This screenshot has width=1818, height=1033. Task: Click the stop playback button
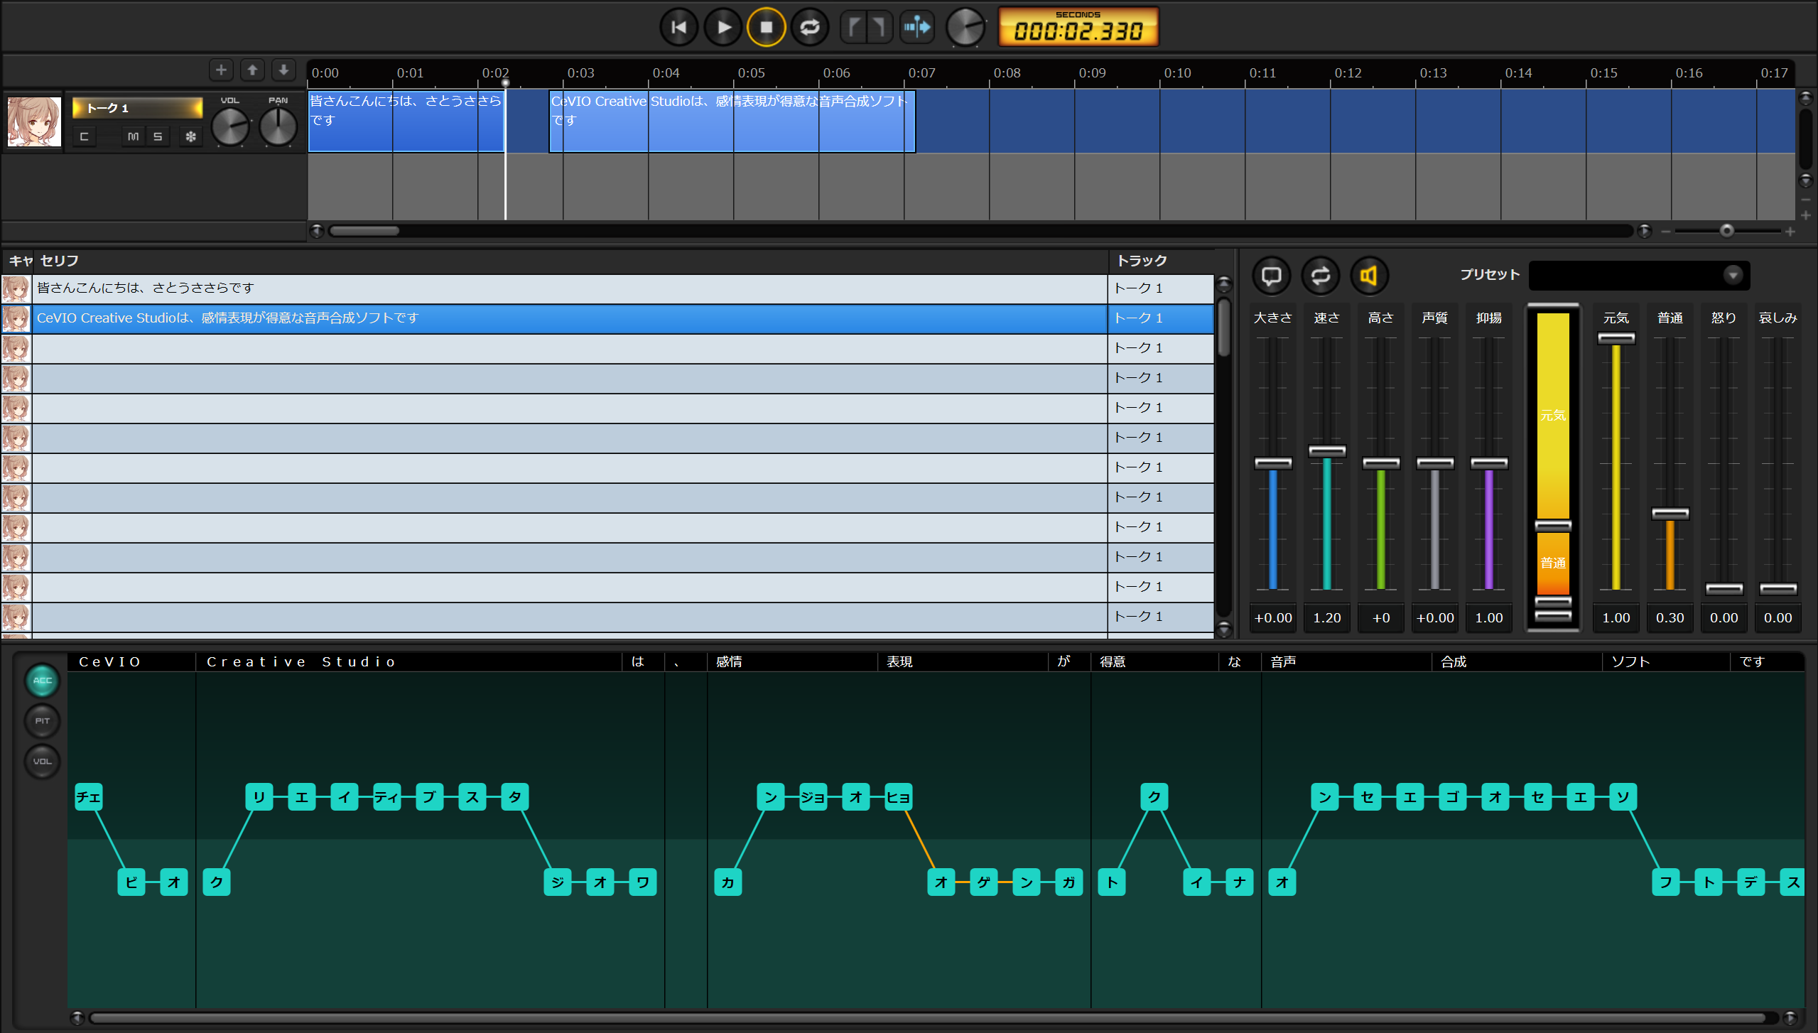pos(766,28)
